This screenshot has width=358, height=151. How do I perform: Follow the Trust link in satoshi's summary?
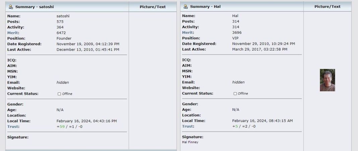13,127
